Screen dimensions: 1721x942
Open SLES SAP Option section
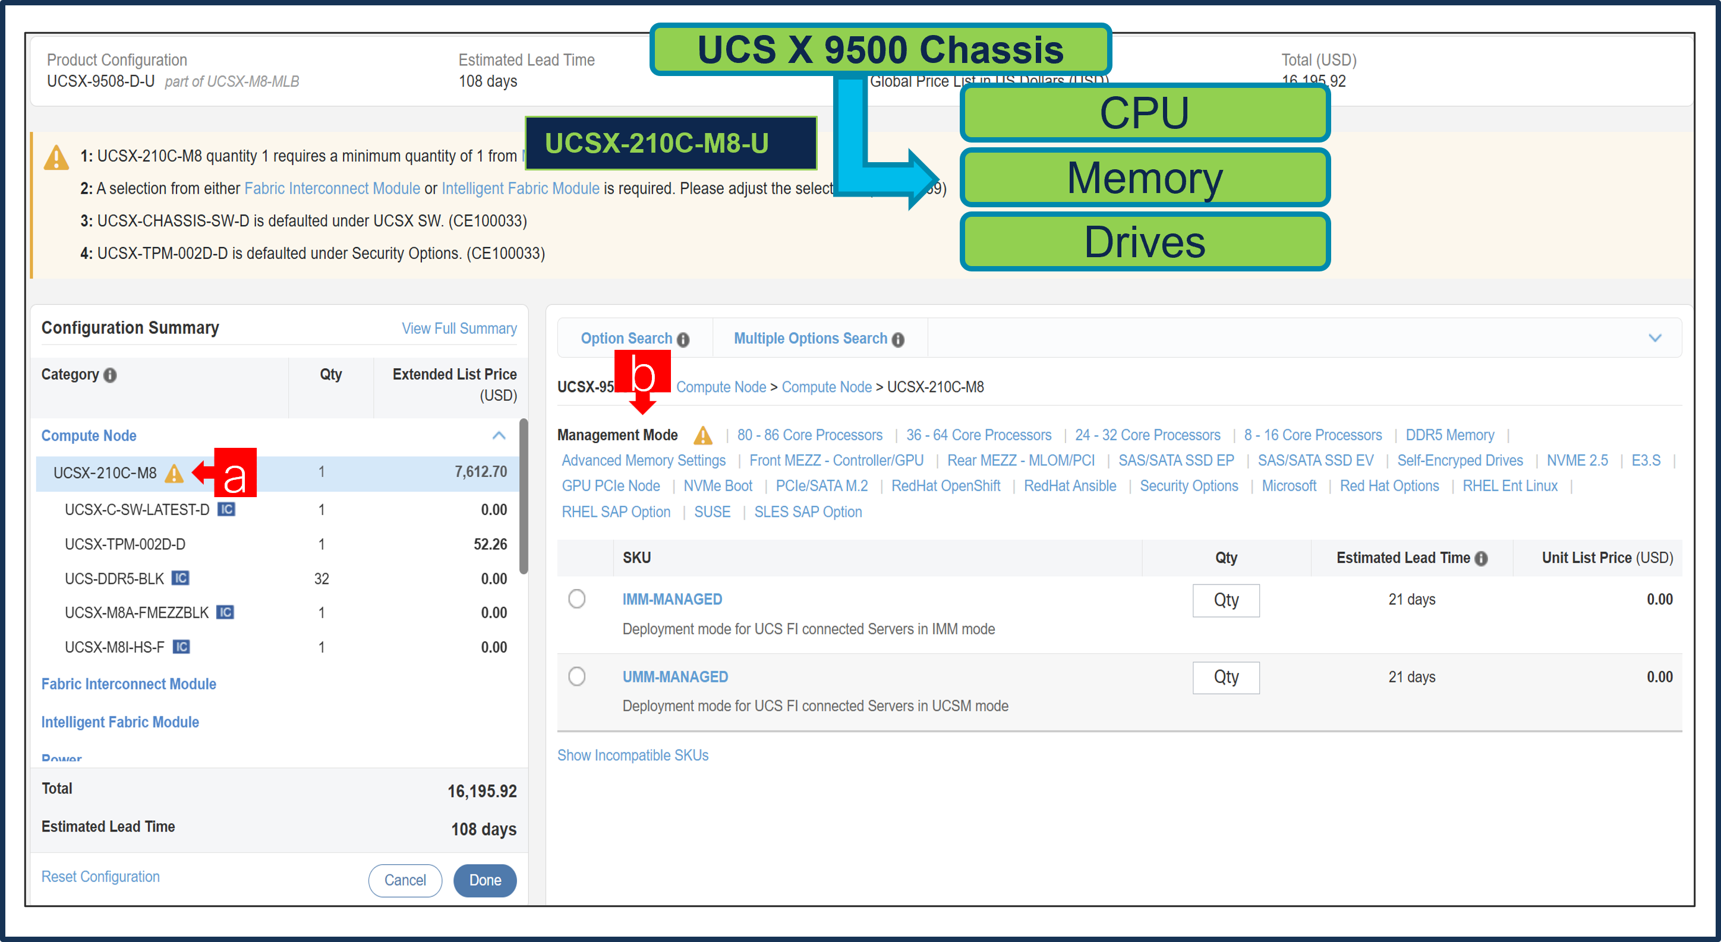808,512
